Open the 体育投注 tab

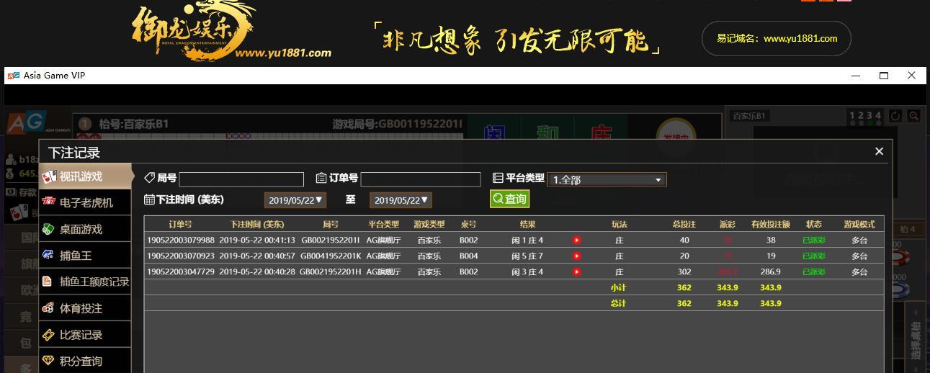86,308
